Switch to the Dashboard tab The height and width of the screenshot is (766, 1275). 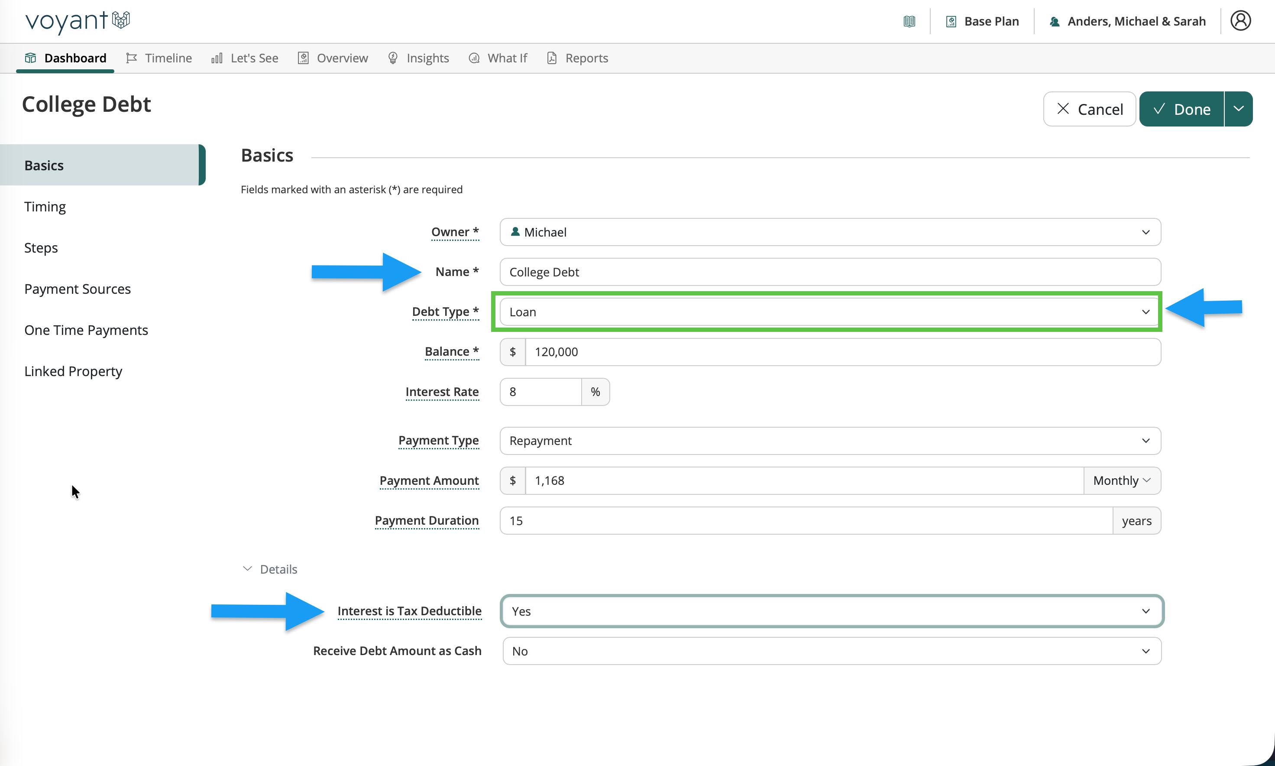65,58
